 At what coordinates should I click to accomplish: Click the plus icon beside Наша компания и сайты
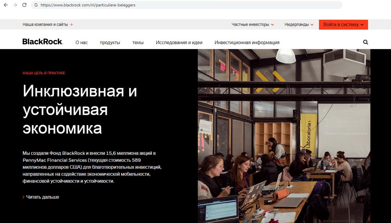(71, 25)
